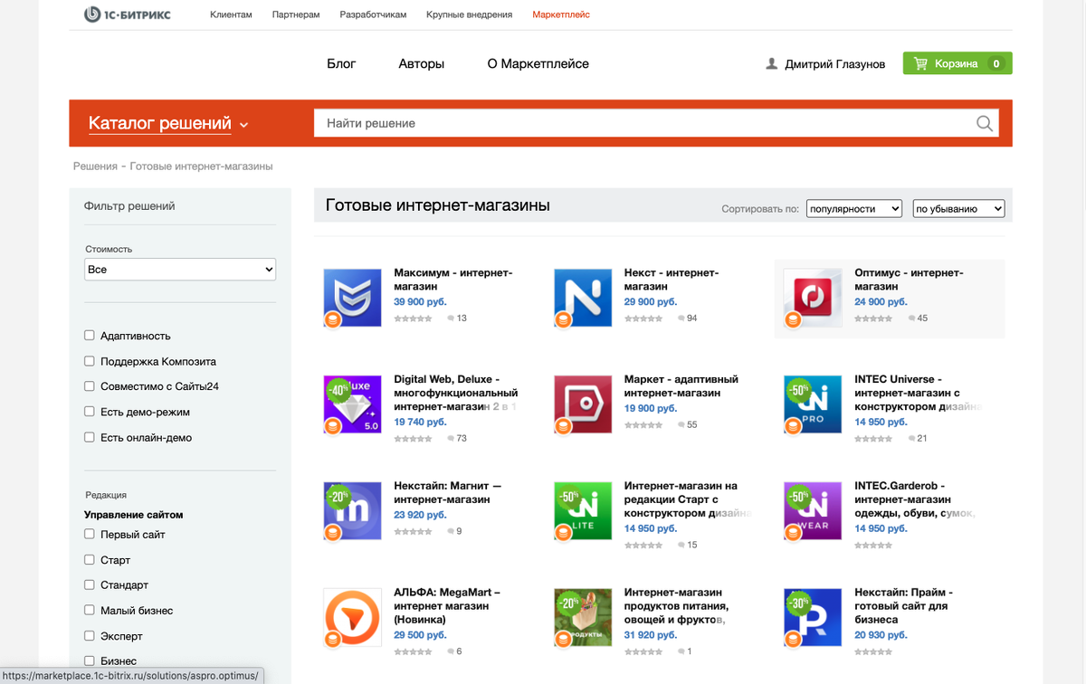Open the INTEC Universe PRO product icon
Screen dimensions: 1086x684
point(813,404)
